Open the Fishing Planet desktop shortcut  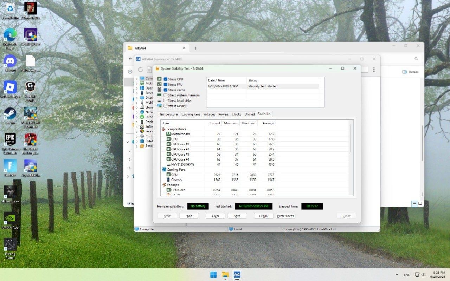[x=10, y=249]
